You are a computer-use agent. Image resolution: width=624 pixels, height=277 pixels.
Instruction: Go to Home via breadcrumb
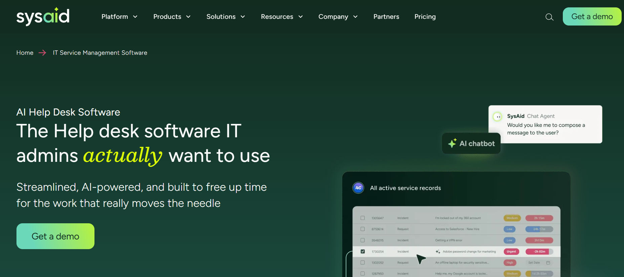click(x=25, y=53)
